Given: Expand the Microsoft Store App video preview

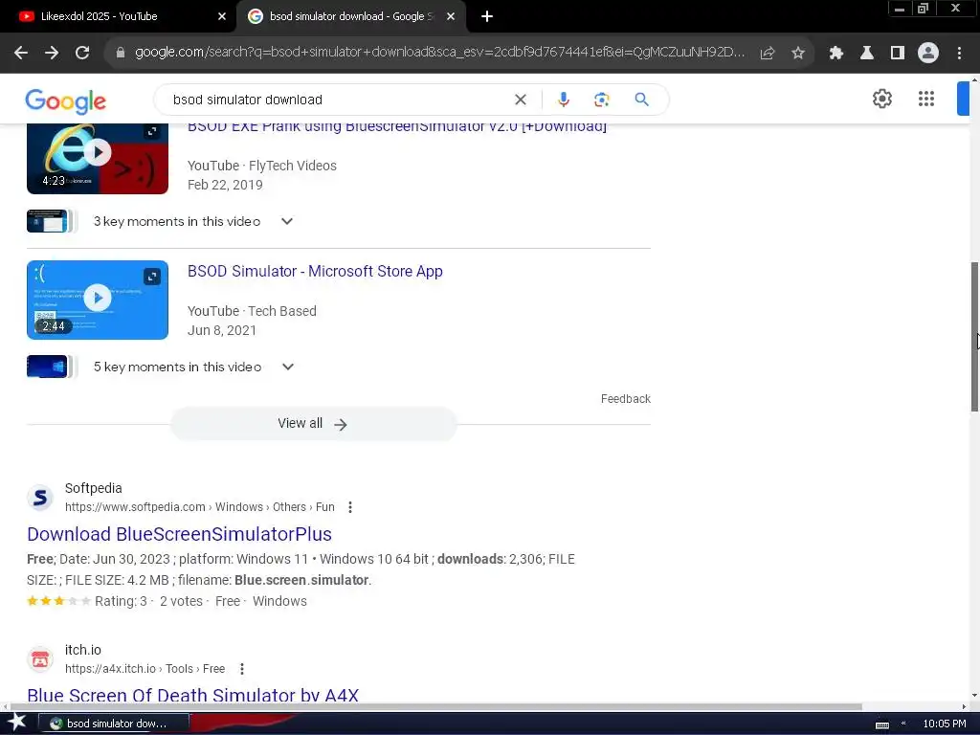Looking at the screenshot, I should [152, 277].
